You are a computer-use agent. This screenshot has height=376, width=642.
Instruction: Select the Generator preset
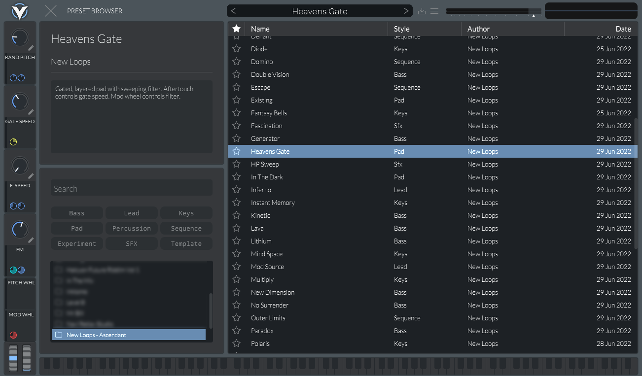[432, 138]
